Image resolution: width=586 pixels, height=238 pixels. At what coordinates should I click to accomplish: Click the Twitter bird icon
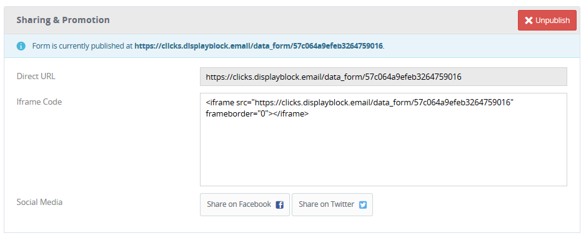363,205
